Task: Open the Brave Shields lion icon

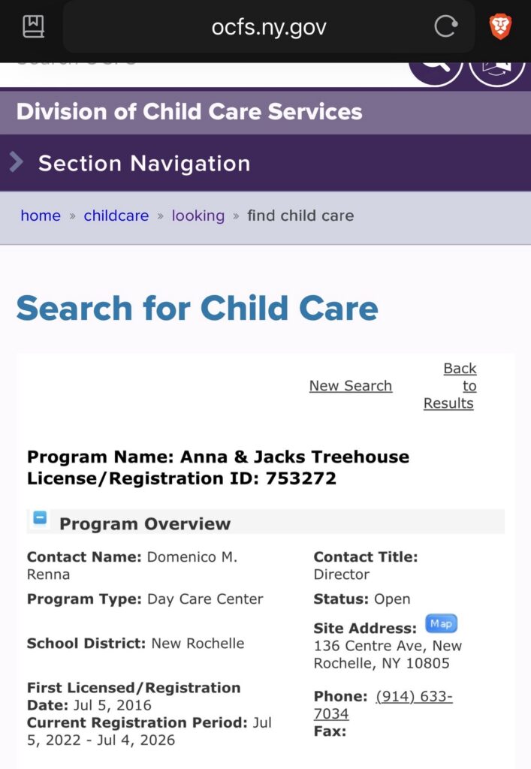Action: point(500,28)
